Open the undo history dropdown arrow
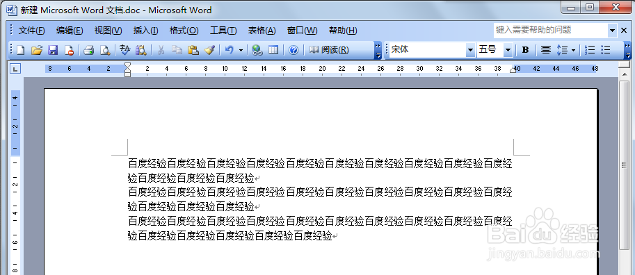The height and width of the screenshot is (275, 635). pyautogui.click(x=241, y=50)
